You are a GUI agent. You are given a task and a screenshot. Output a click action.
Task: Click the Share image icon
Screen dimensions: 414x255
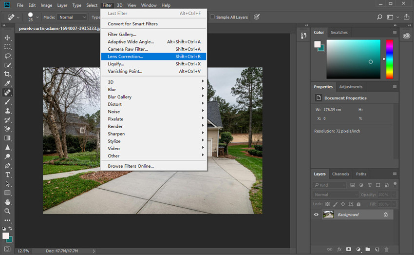pos(406,17)
